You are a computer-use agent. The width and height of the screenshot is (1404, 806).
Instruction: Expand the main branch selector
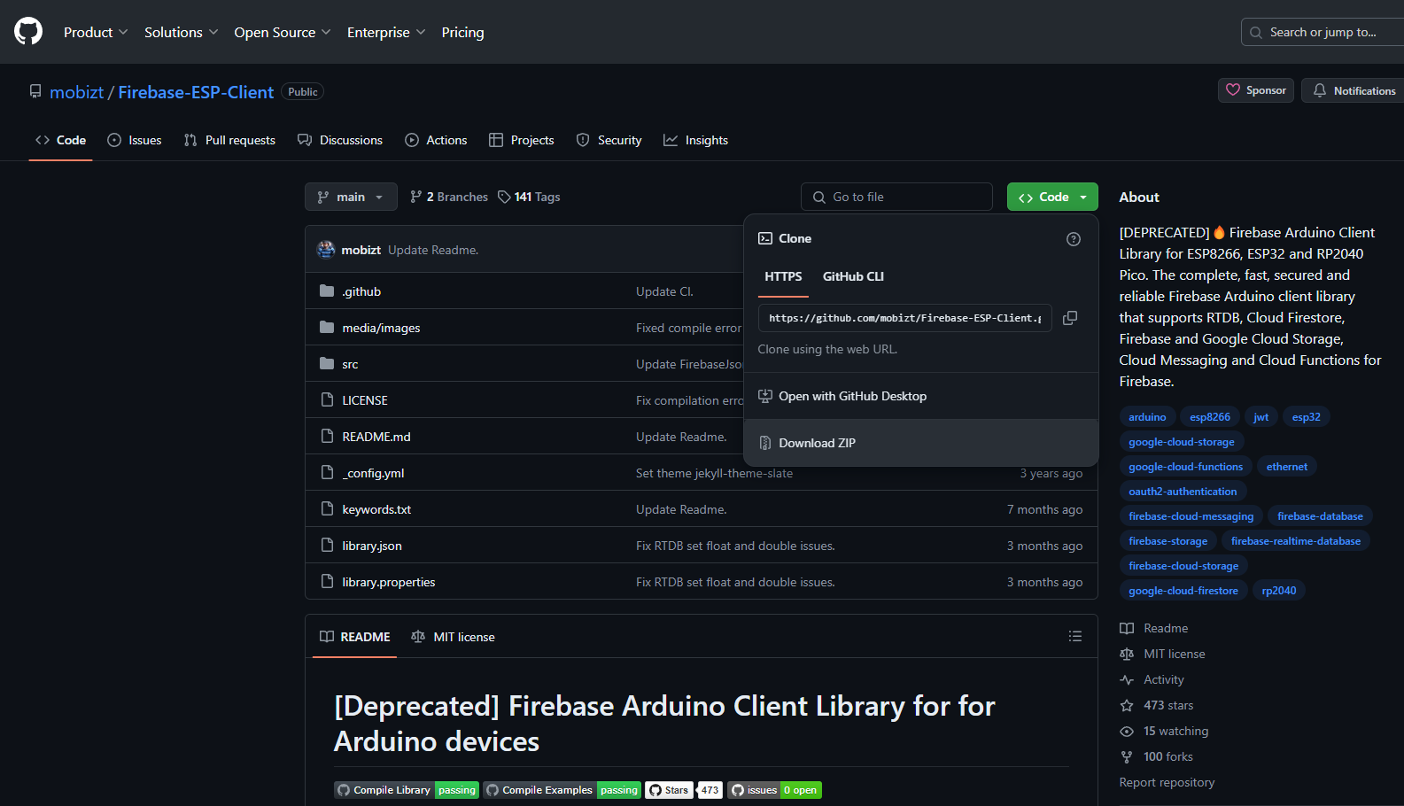(351, 197)
